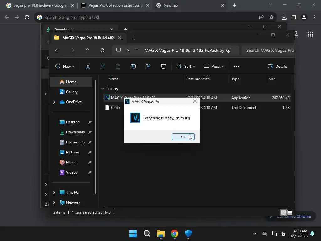The height and width of the screenshot is (241, 321).
Task: Select the Crack text document
Action: [x=115, y=107]
